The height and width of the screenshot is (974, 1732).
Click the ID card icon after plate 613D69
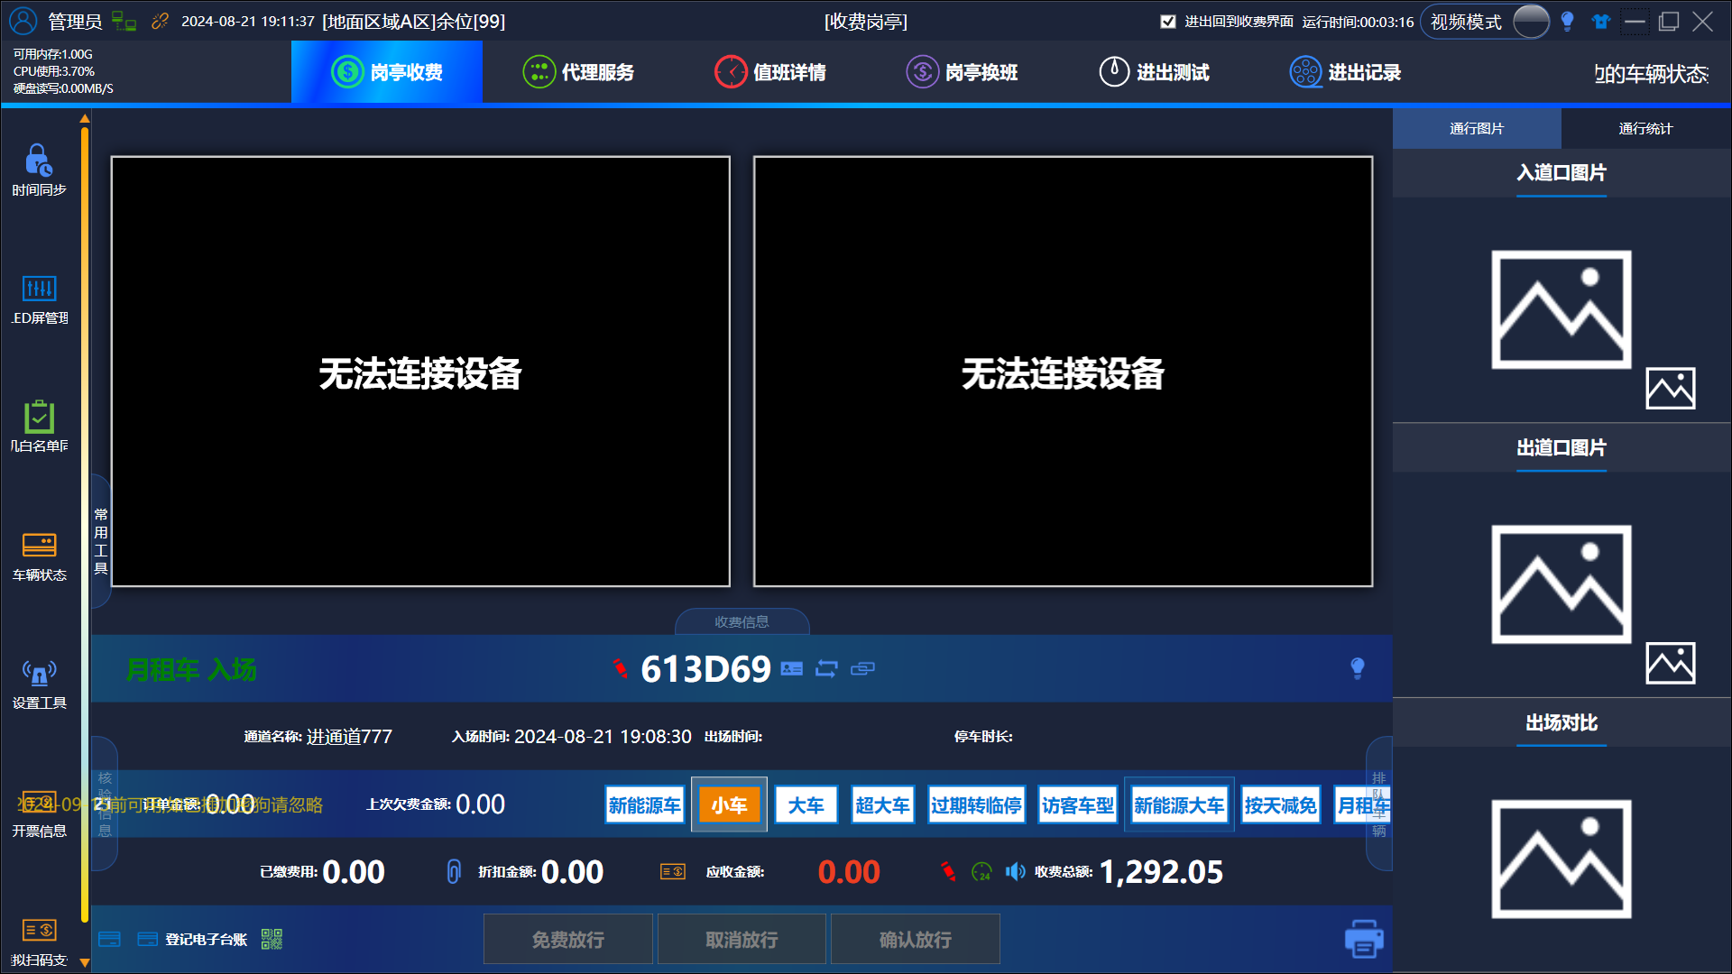(x=792, y=668)
